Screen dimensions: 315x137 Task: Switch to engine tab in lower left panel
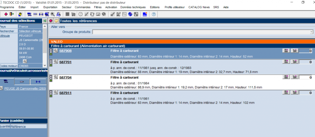coord(22,82)
